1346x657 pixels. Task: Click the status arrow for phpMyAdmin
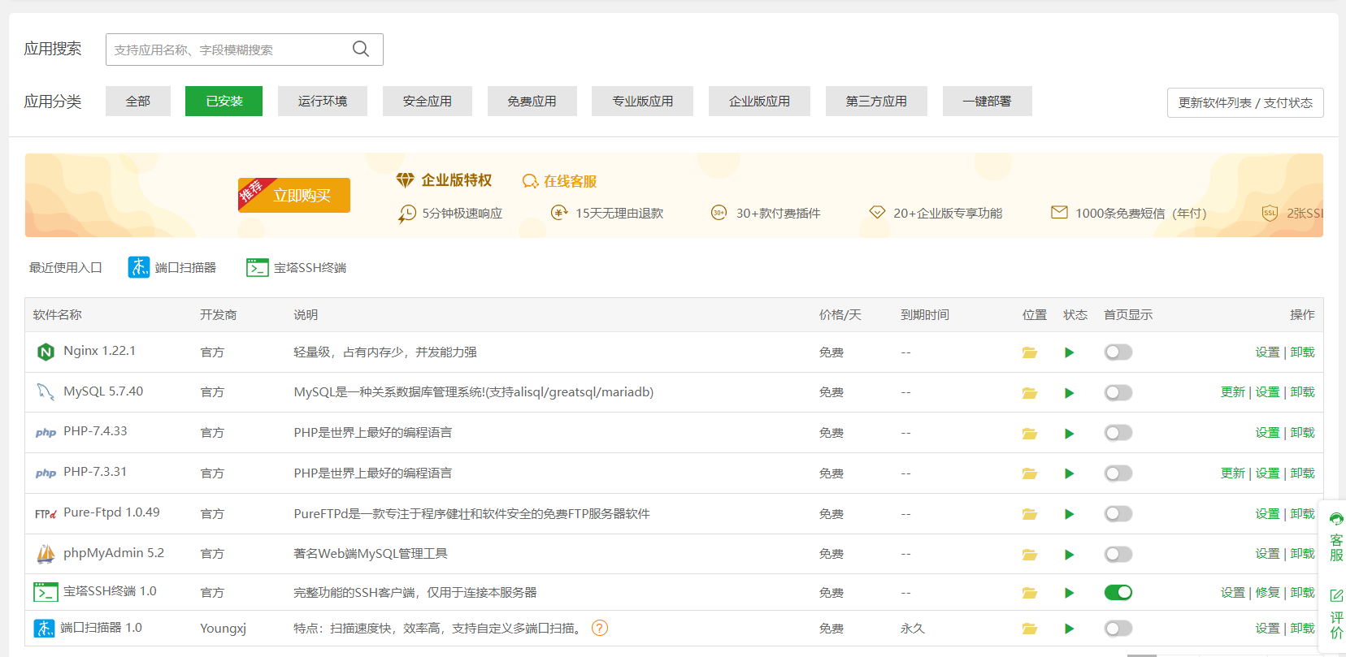pos(1070,555)
